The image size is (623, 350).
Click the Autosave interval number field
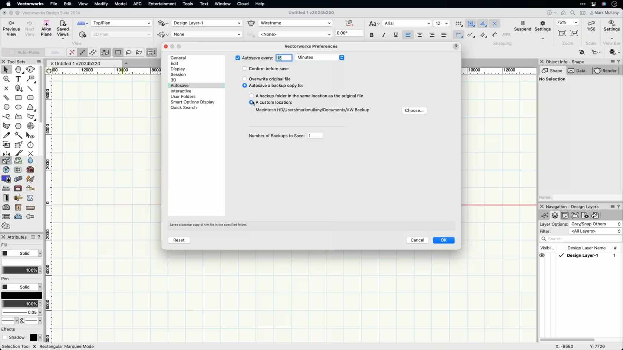(284, 58)
